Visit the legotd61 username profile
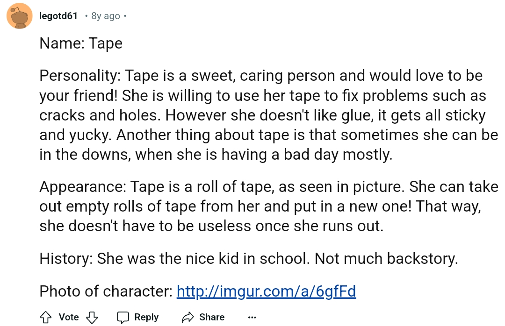Screen dimensions: 505x326 pos(58,16)
